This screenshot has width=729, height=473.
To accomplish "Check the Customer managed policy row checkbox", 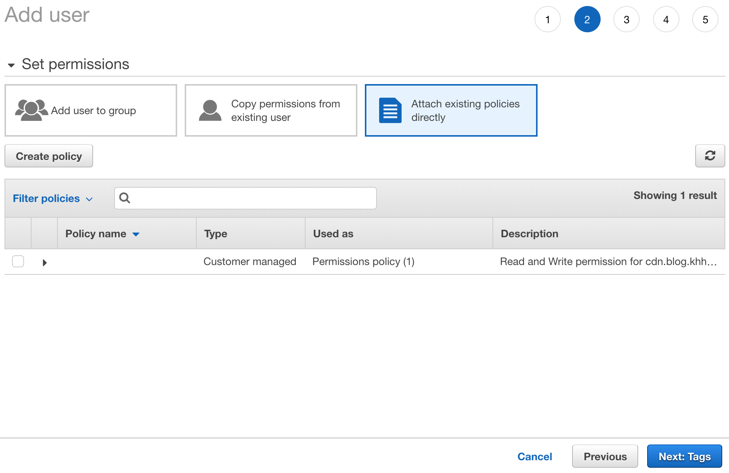I will pos(18,261).
